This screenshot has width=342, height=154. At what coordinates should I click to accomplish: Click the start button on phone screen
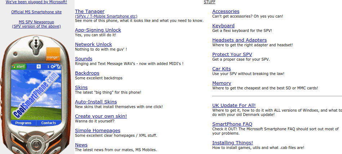point(18,67)
